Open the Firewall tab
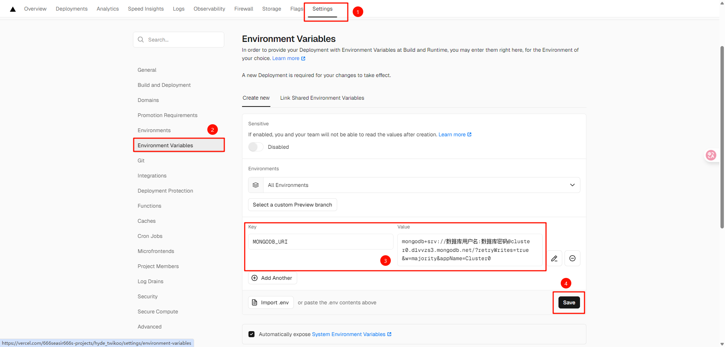 point(244,9)
